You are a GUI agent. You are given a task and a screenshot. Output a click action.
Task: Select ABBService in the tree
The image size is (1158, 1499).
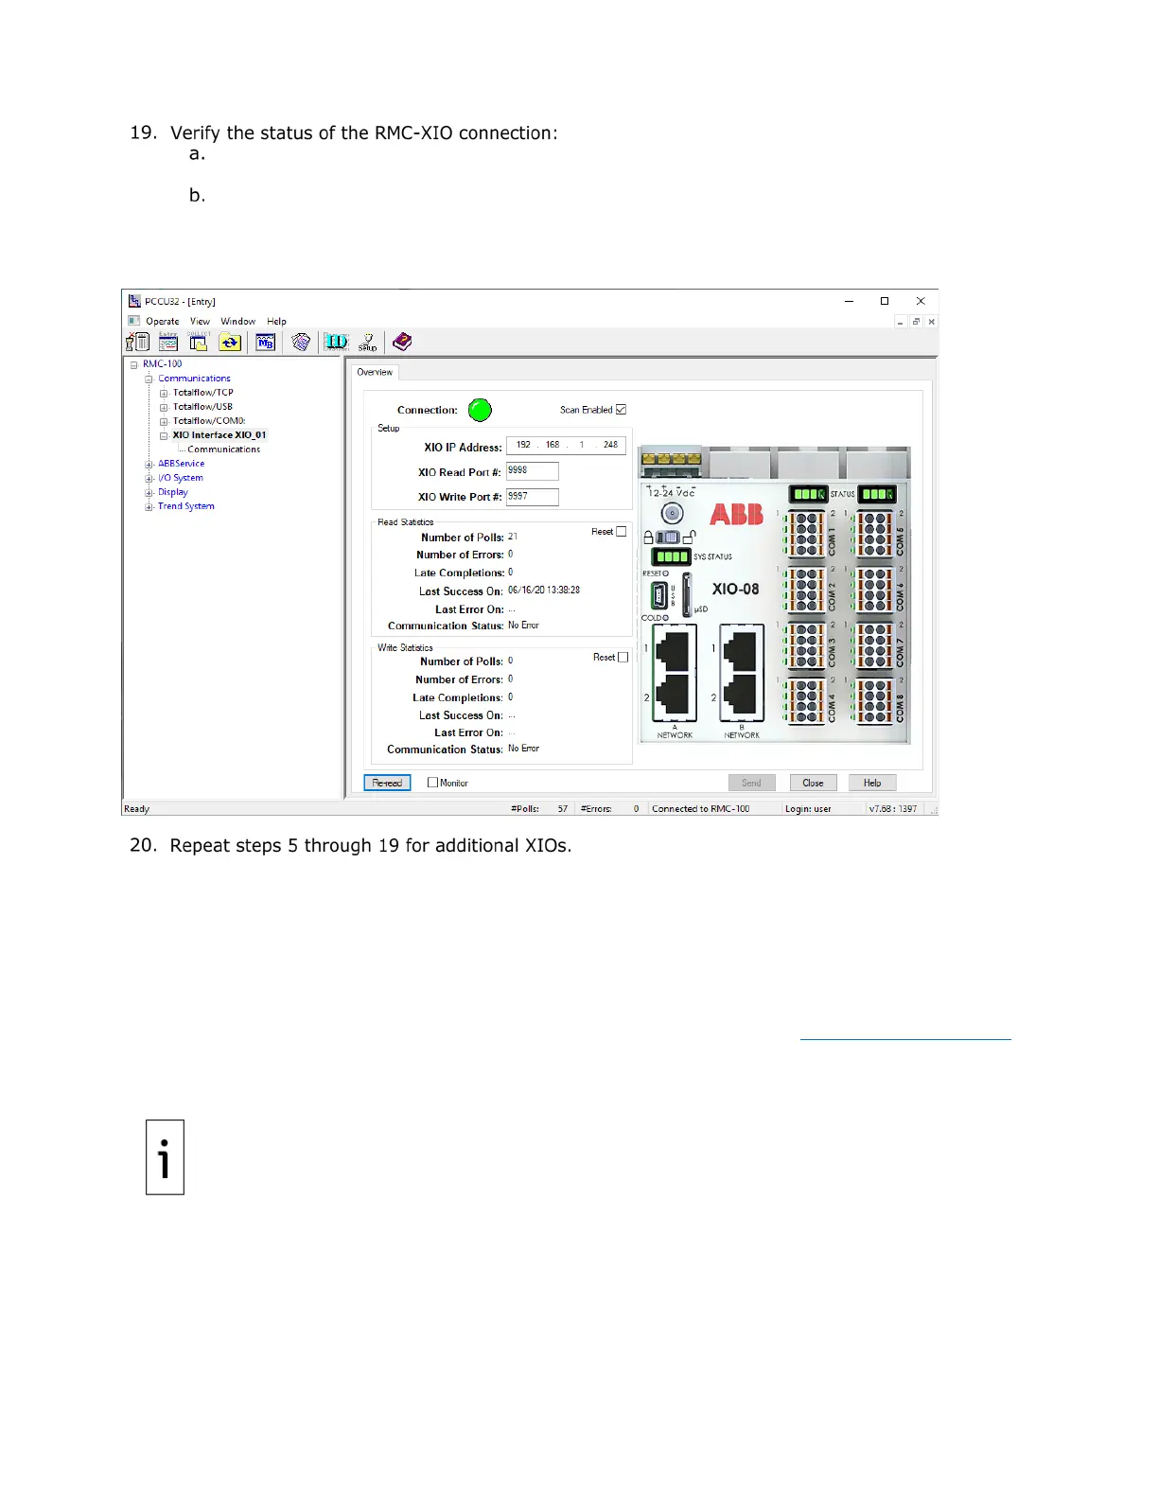coord(181,464)
